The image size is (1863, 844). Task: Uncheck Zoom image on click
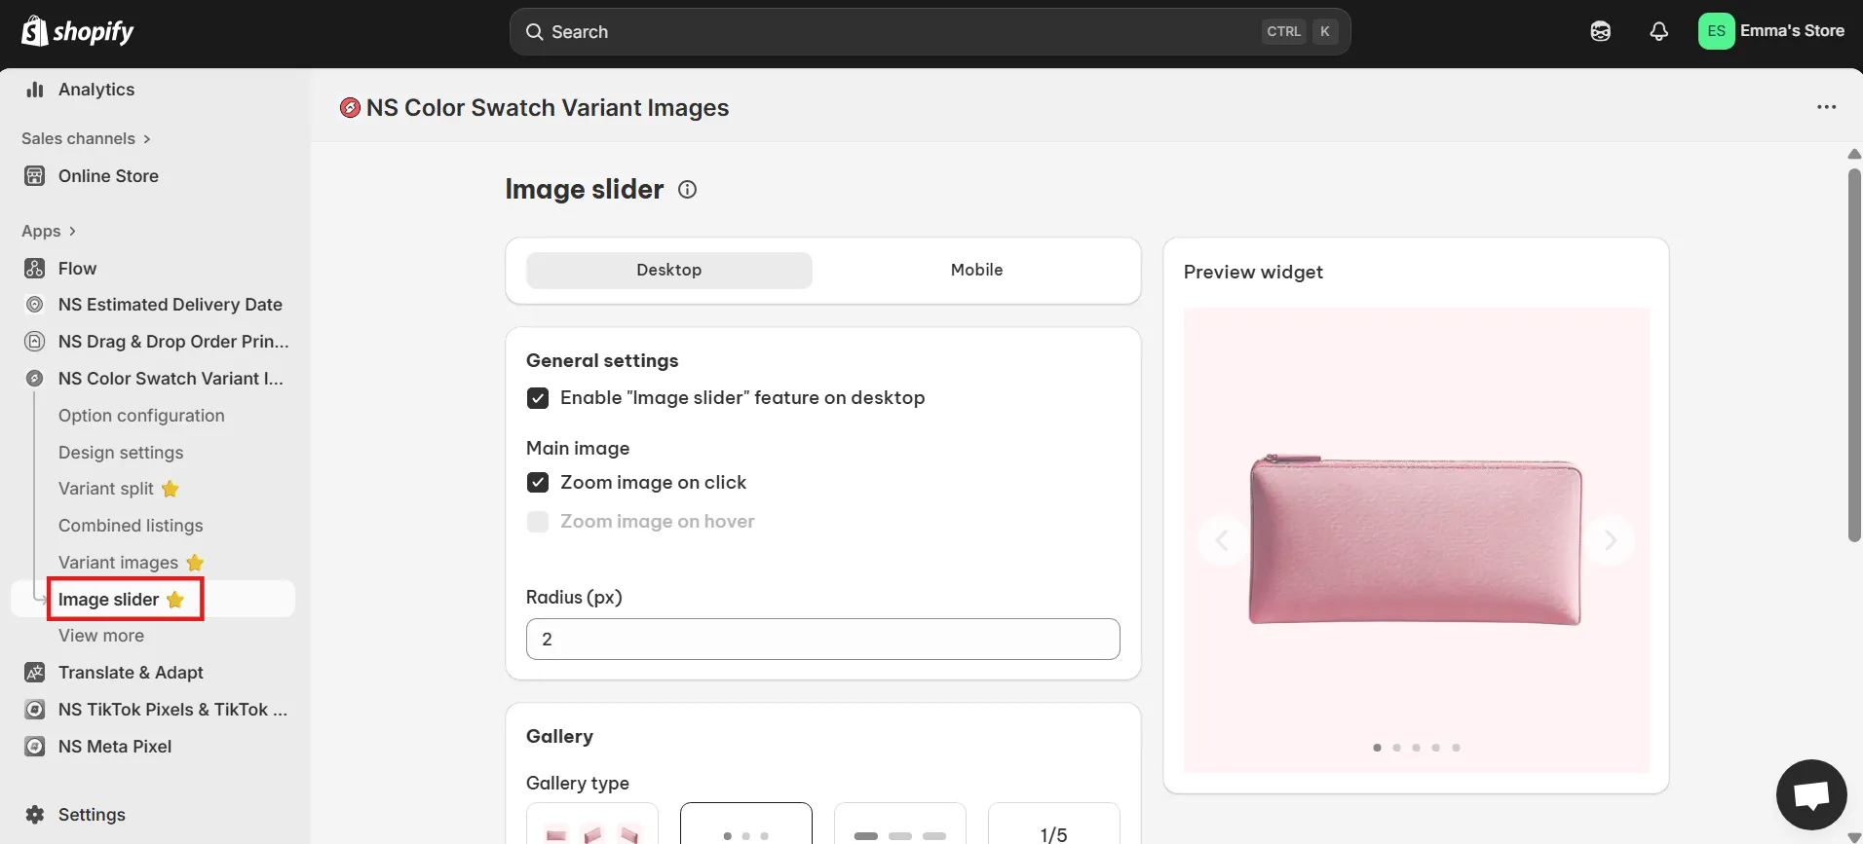click(x=538, y=483)
